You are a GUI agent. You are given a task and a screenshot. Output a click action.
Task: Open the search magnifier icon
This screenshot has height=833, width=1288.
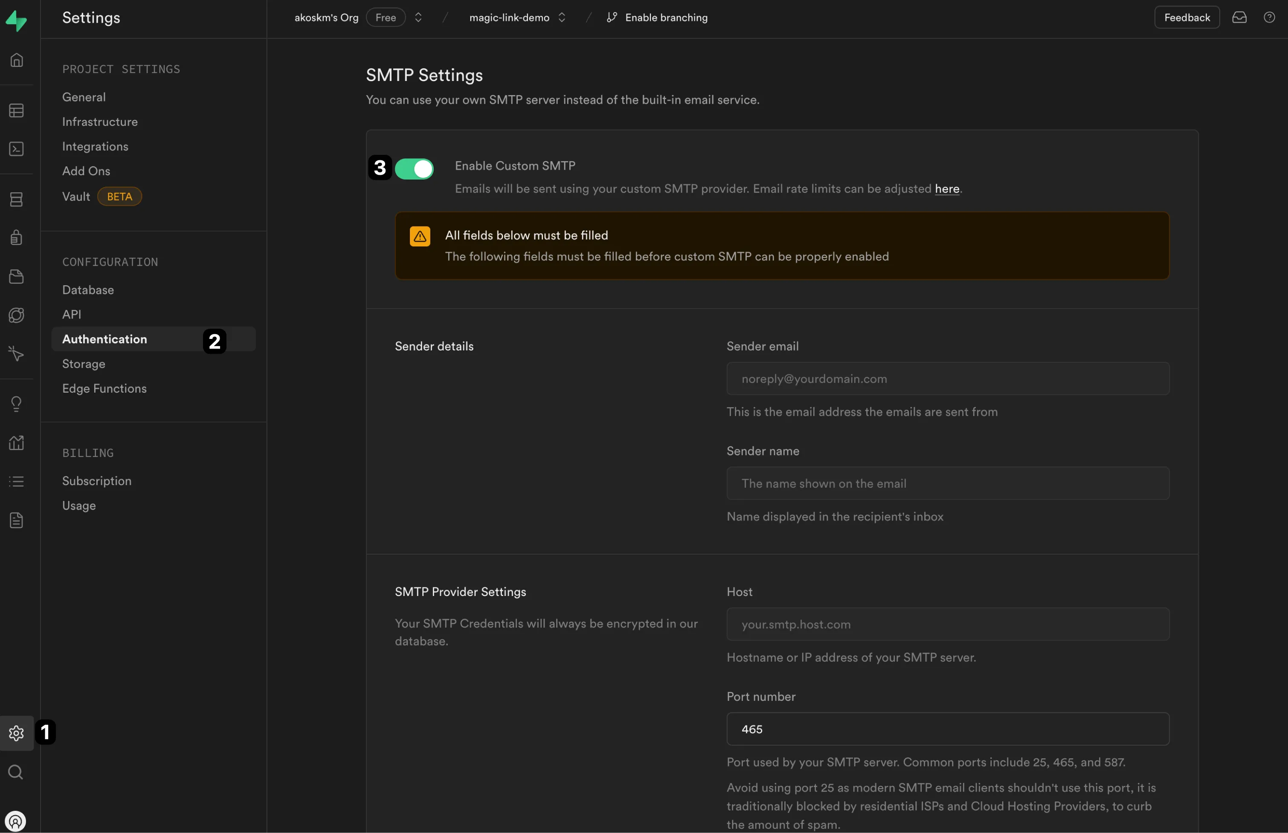16,772
